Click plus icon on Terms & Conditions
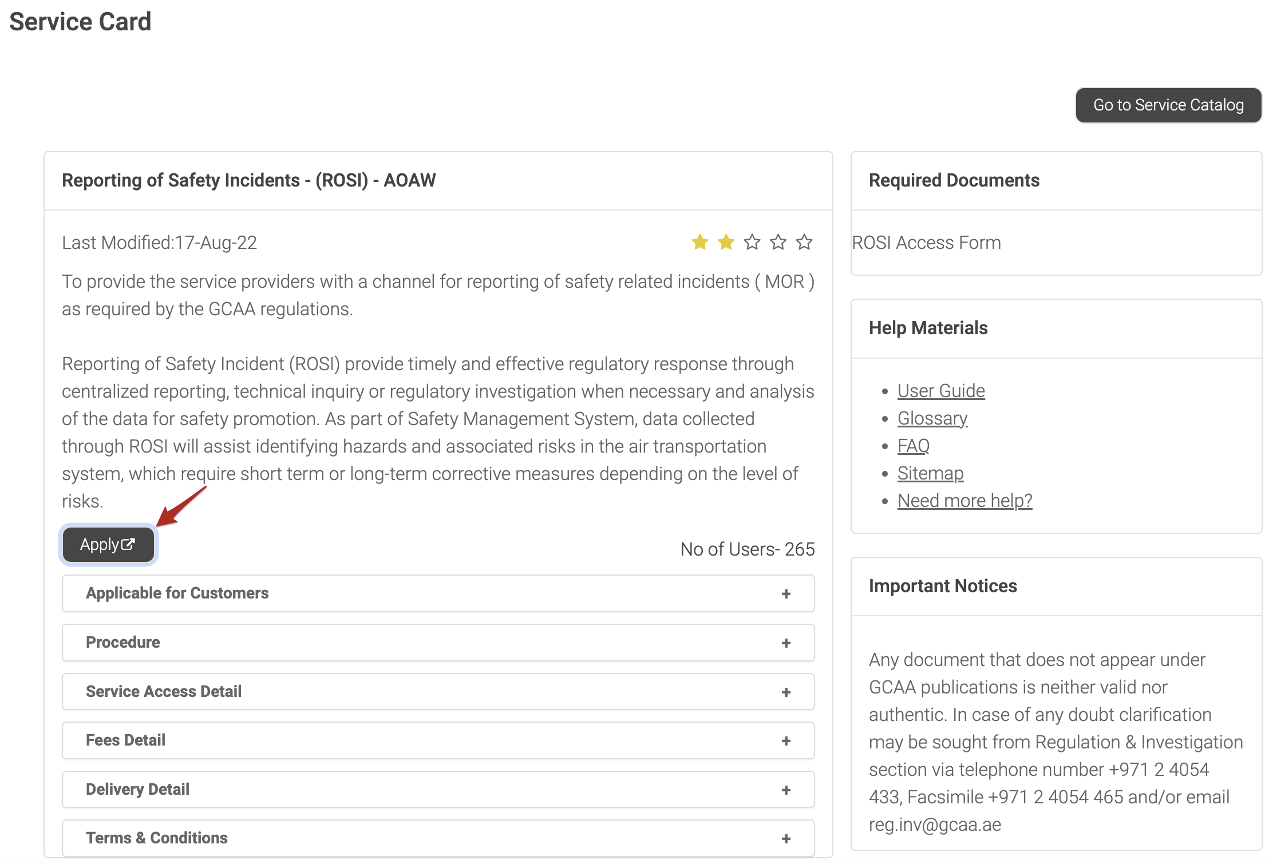 pos(786,839)
